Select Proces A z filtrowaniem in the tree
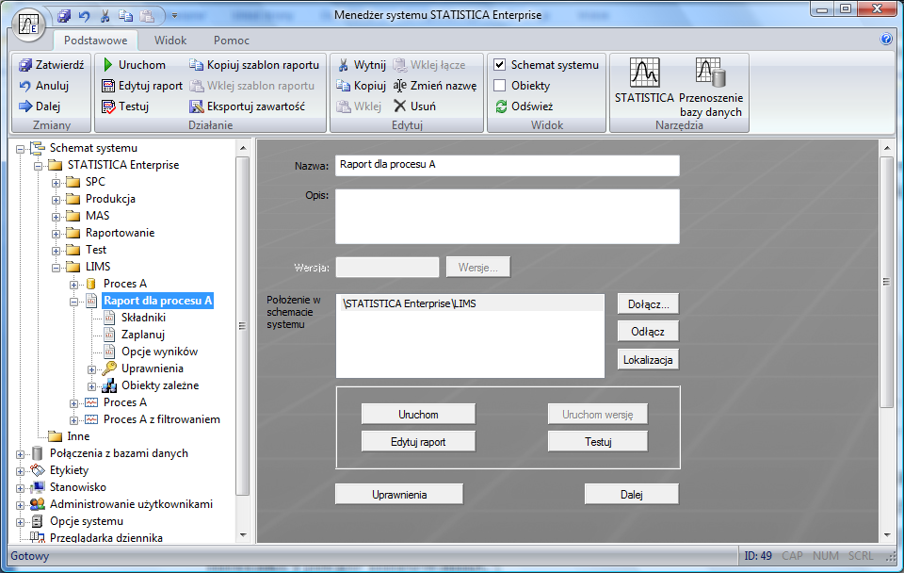The height and width of the screenshot is (573, 904). [x=161, y=419]
